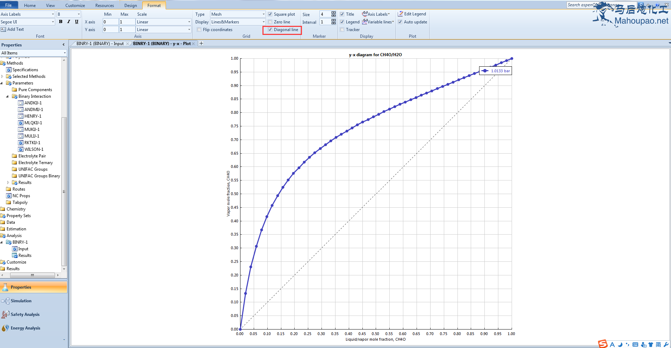Screen dimensions: 671x348
Task: Toggle the plot Title checkbox
Action: [x=342, y=14]
